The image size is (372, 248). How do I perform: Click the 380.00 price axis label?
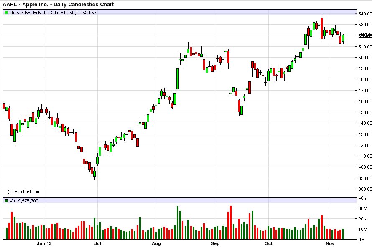[x=365, y=189]
